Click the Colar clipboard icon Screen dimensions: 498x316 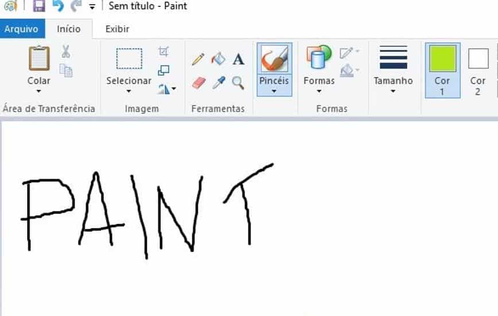39,58
